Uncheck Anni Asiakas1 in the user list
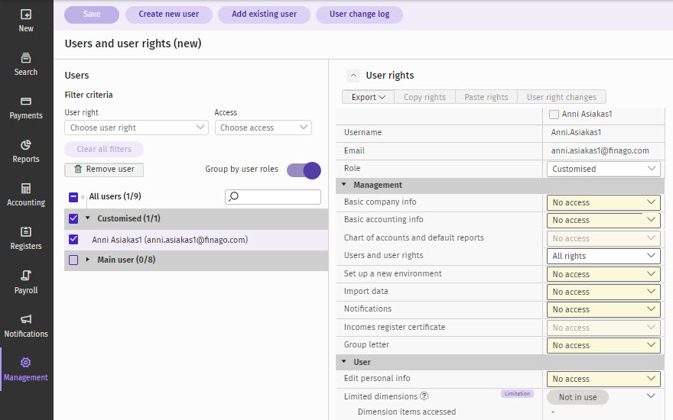Screen dimensions: 673x420 tap(73, 239)
